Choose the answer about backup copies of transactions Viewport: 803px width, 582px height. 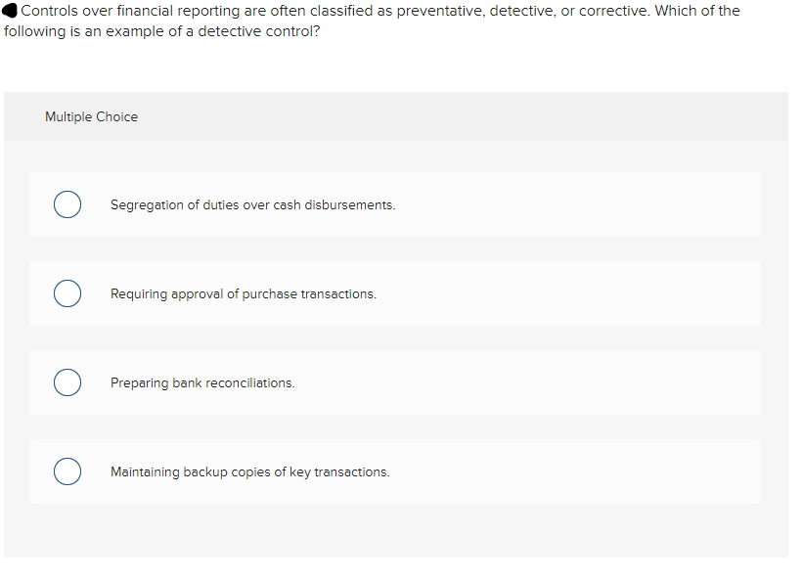click(x=249, y=471)
